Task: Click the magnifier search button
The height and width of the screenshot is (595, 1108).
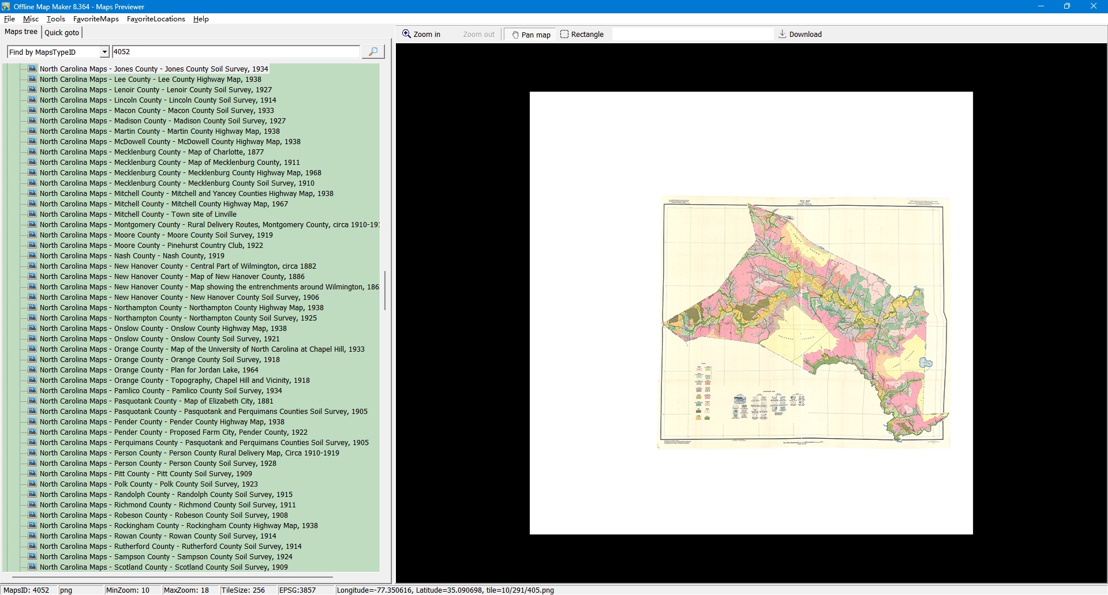Action: [x=373, y=52]
